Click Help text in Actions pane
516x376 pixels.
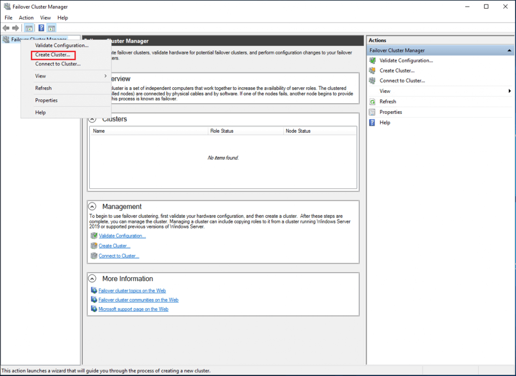tap(384, 122)
